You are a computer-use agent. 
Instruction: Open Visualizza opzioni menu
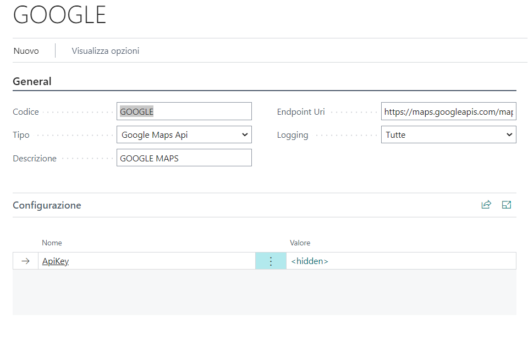(106, 51)
